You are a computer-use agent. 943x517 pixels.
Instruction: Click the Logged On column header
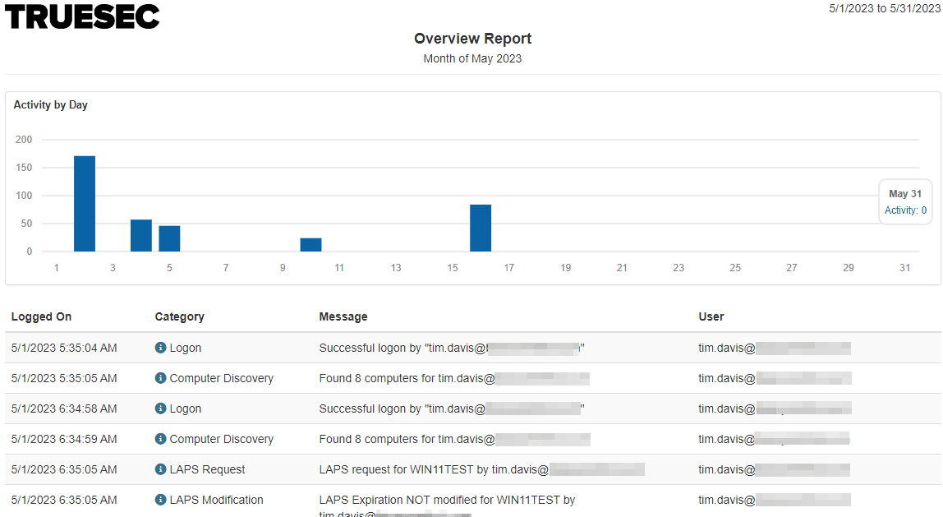click(41, 316)
